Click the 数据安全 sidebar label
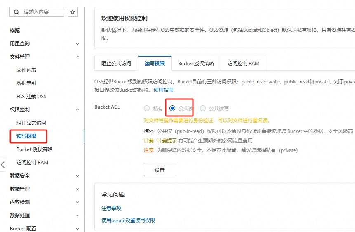355x232 pixels. (20, 176)
